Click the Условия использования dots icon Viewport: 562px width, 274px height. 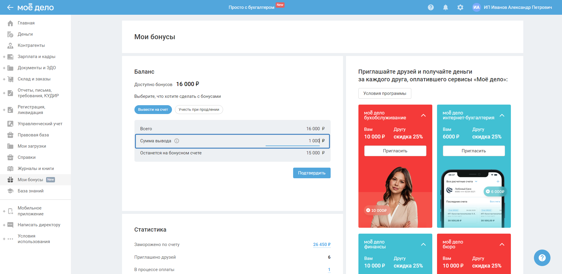coord(10,239)
